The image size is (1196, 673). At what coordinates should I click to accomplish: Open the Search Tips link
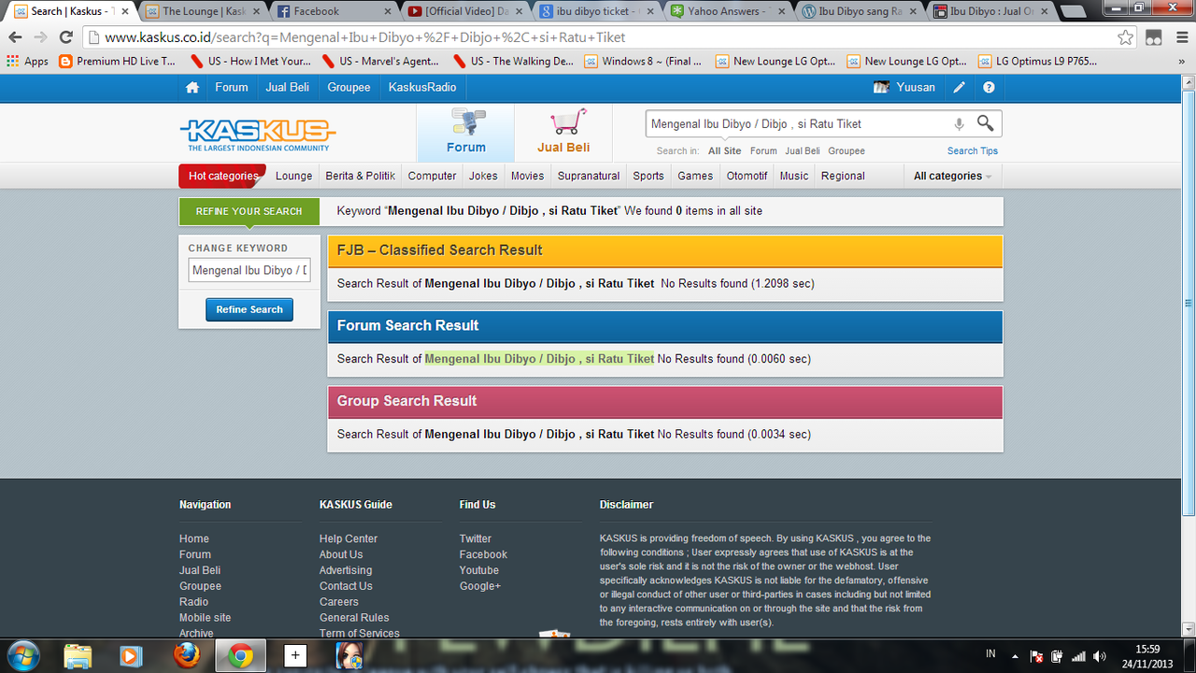click(x=973, y=150)
